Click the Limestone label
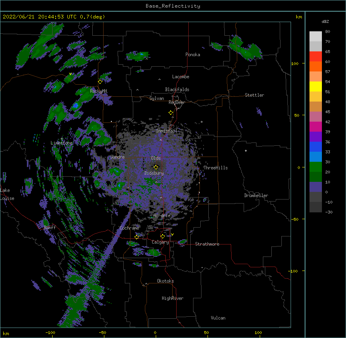Screen dimensions: 346x338 coord(61,143)
